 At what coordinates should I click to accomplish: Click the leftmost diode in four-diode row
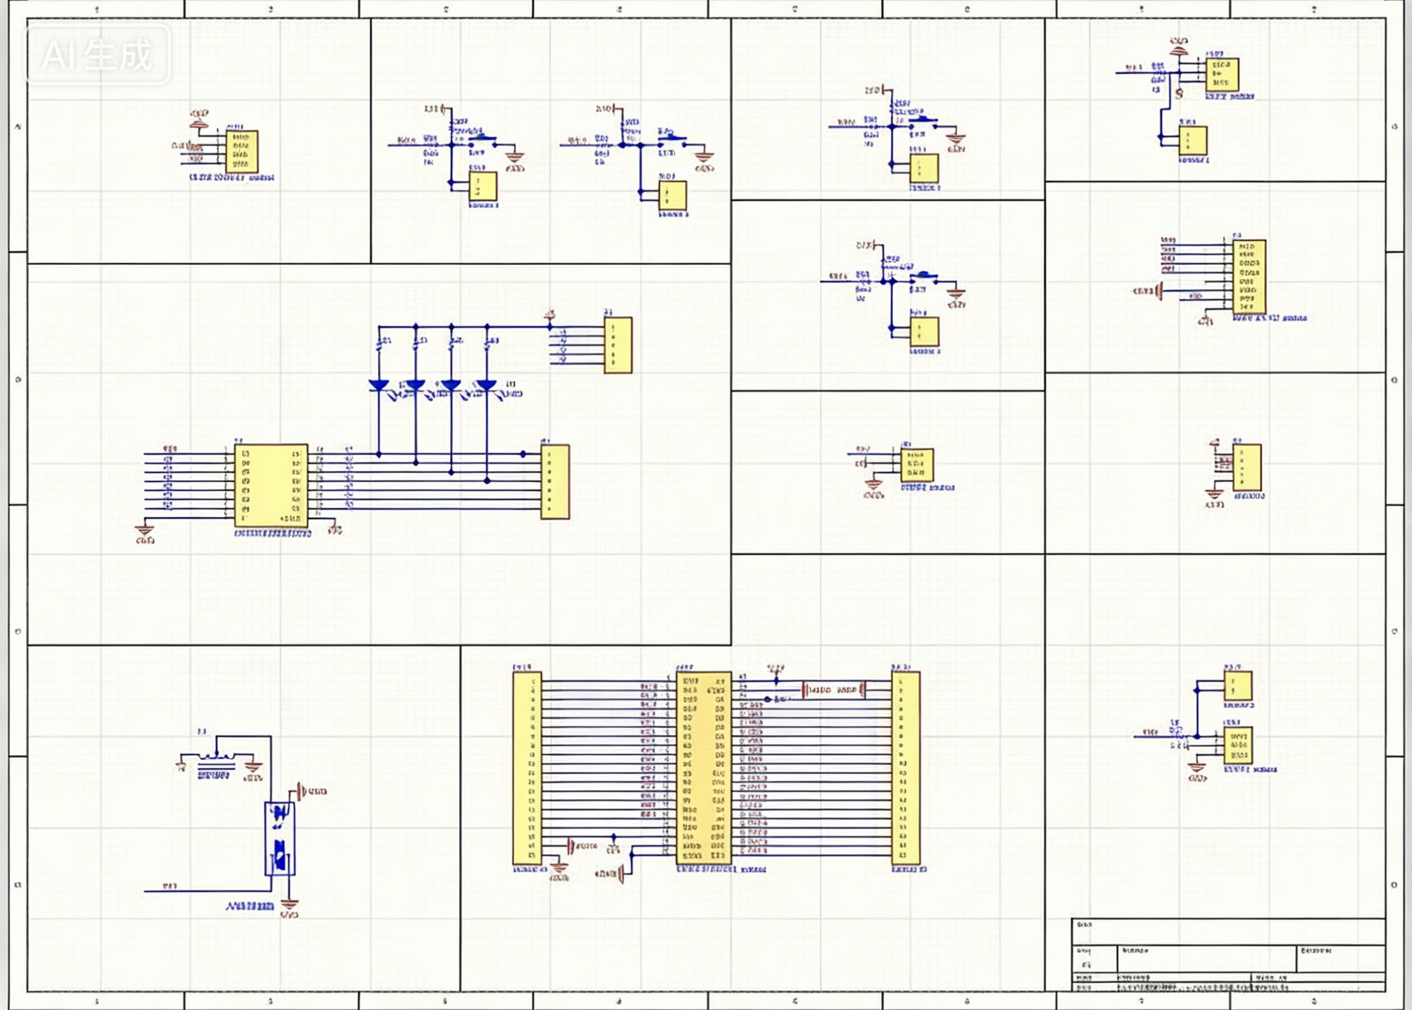pyautogui.click(x=378, y=385)
